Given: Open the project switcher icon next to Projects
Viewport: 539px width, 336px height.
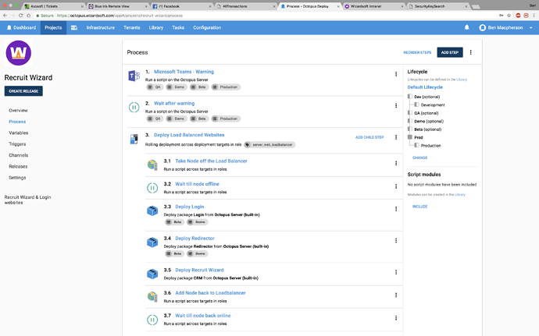Looking at the screenshot, I should [74, 28].
